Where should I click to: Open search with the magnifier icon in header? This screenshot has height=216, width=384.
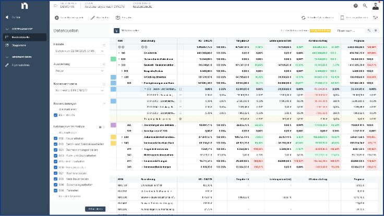[x=365, y=6]
